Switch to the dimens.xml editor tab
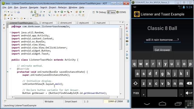Viewport: 194px width, 109px height. 66,23
